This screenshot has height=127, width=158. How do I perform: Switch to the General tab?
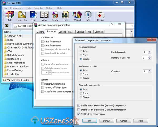click(40, 32)
